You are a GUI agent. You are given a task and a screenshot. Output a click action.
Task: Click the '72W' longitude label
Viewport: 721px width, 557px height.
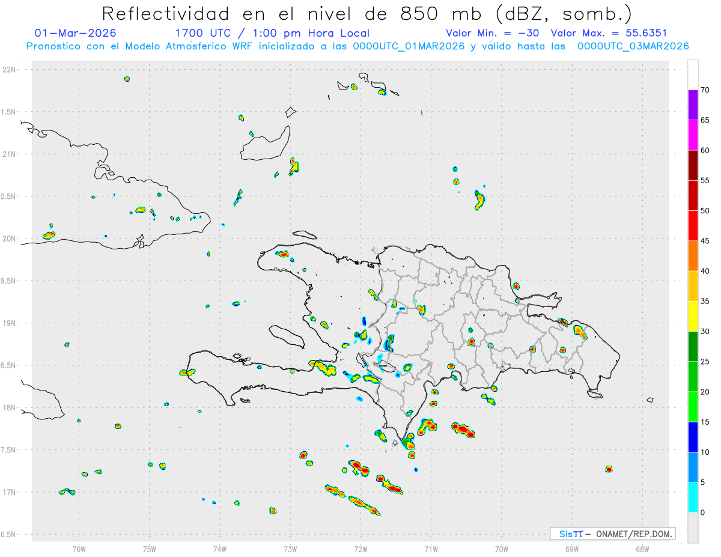[x=360, y=549]
